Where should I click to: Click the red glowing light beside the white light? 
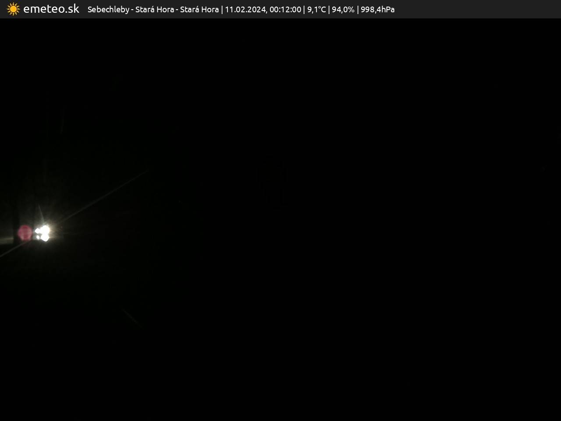coord(25,233)
